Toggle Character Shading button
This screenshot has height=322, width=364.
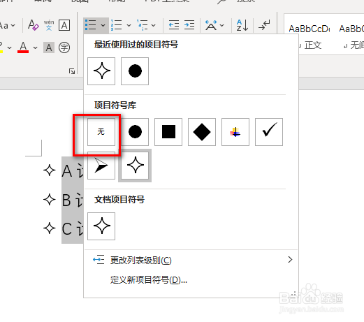tap(49, 47)
